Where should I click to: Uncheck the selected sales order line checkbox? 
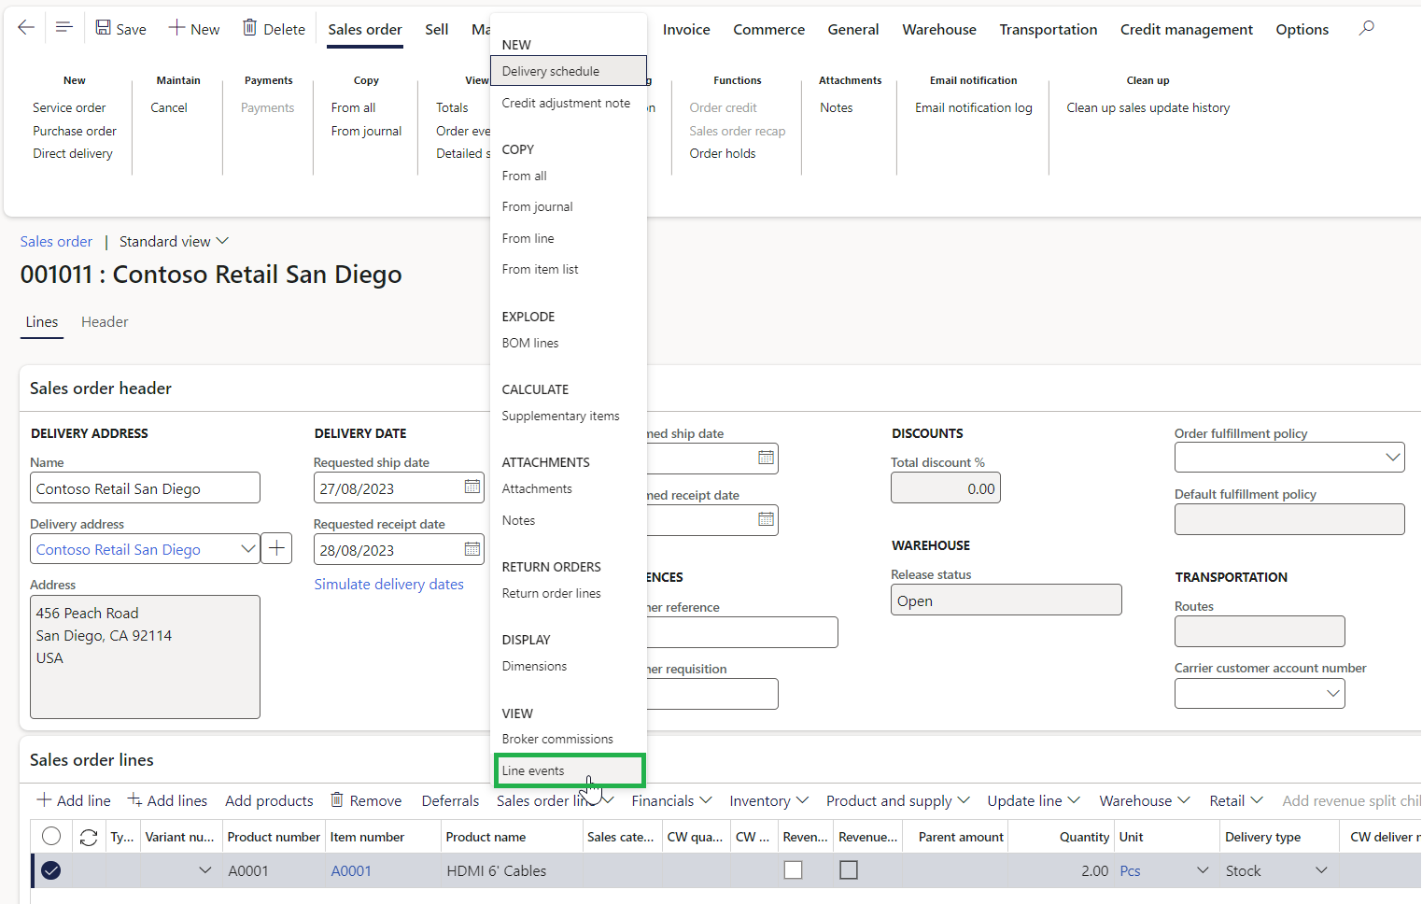(x=51, y=869)
